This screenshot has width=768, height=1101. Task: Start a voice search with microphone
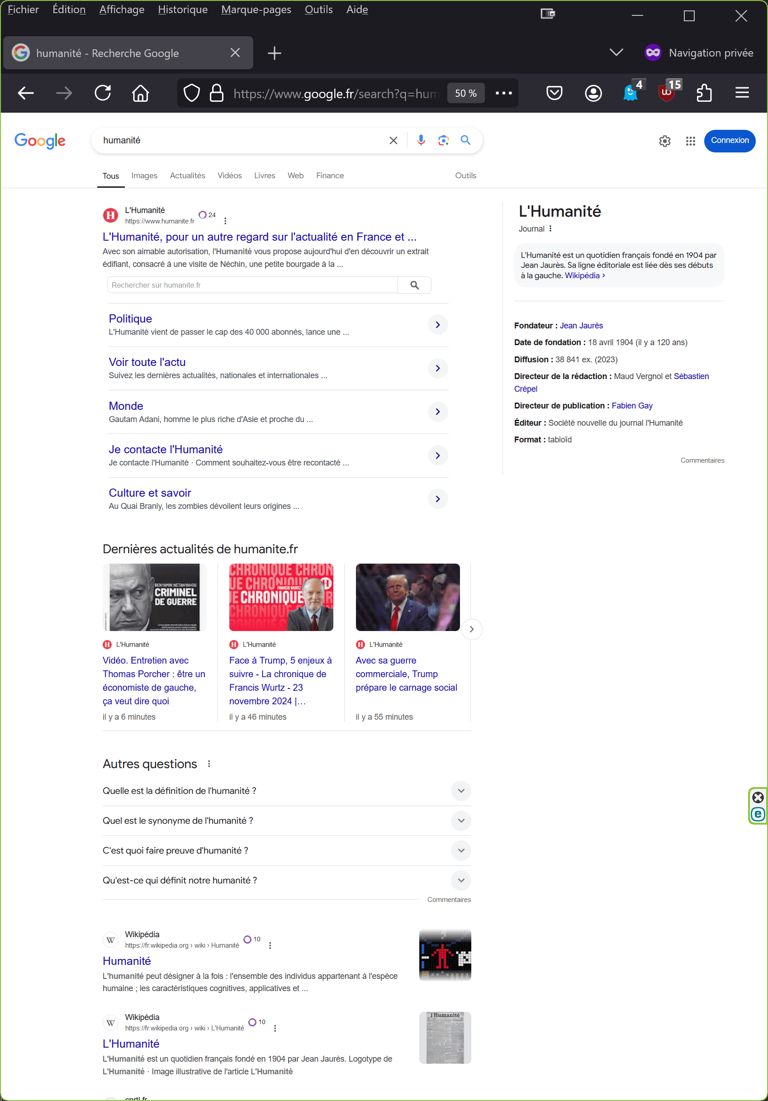[421, 140]
